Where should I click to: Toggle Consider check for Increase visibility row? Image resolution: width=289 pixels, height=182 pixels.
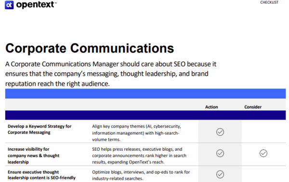click(x=263, y=153)
